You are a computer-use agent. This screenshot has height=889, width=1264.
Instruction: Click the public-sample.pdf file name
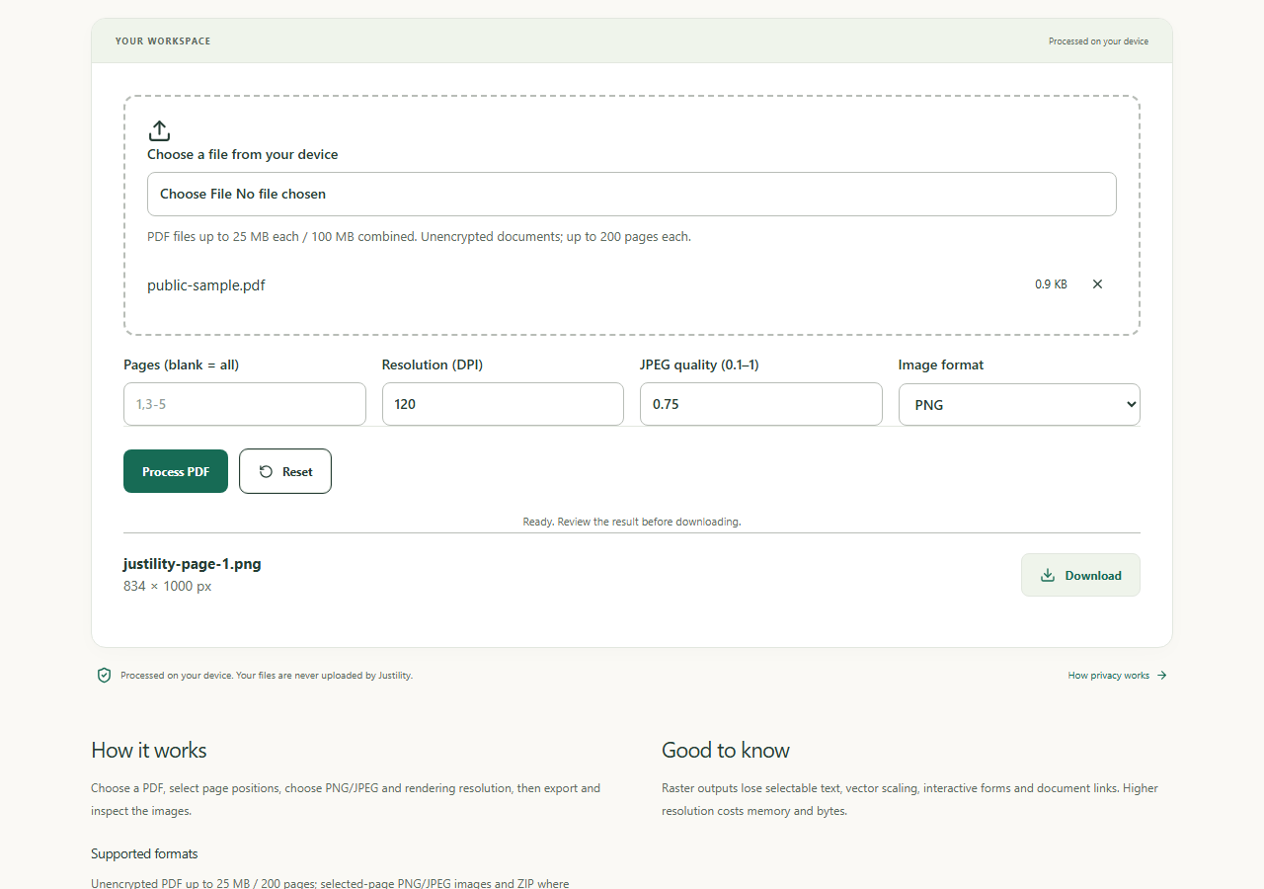[206, 285]
